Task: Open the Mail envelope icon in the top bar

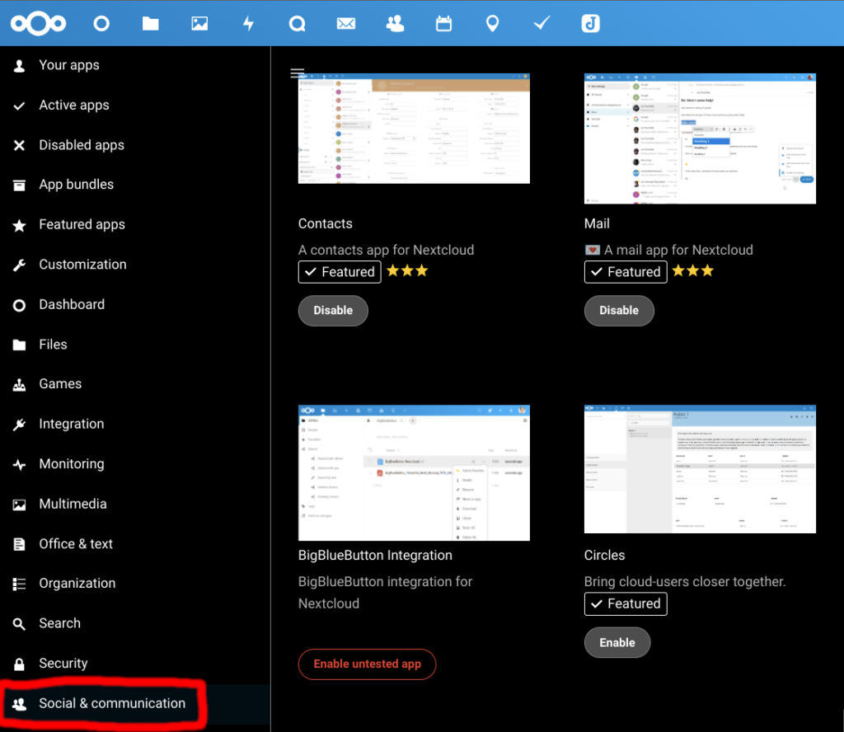Action: coord(345,23)
